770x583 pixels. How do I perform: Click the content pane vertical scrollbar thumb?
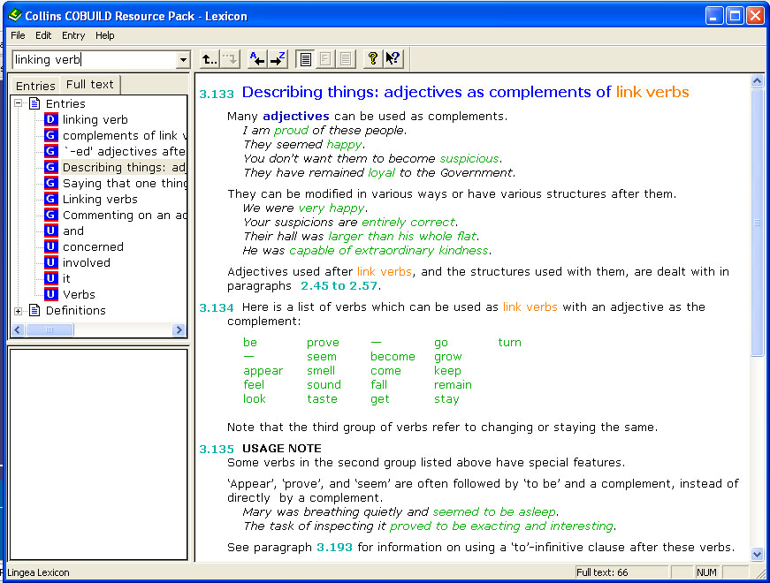tap(758, 223)
